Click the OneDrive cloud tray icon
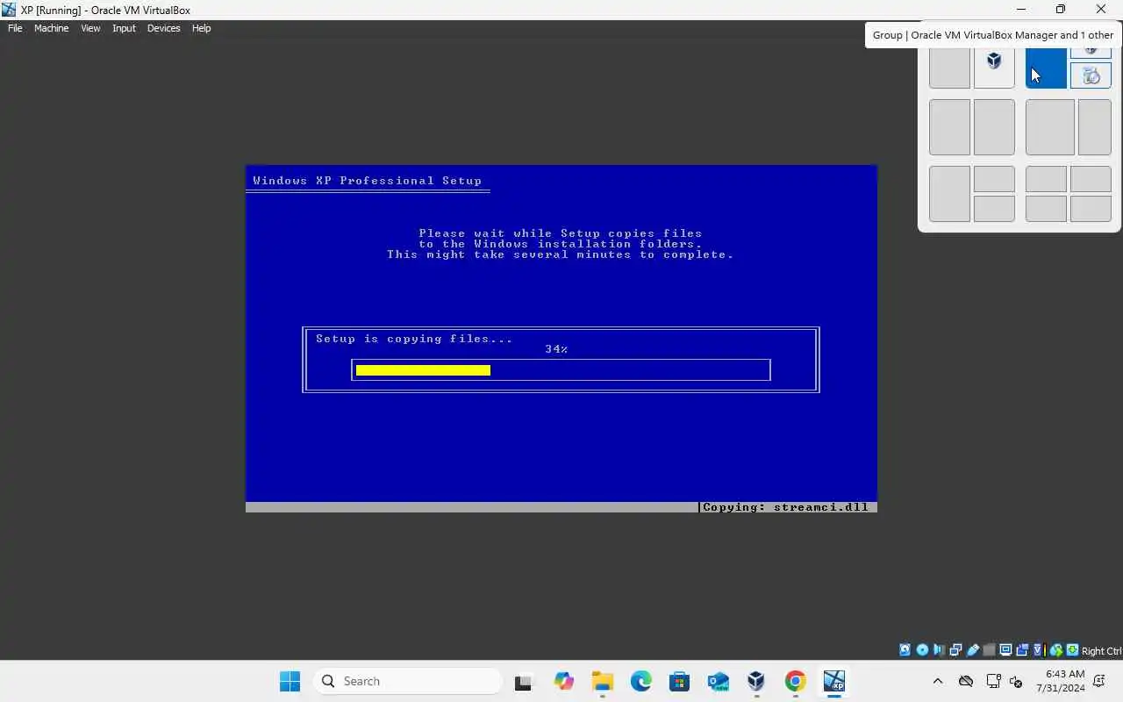The height and width of the screenshot is (702, 1123). coord(966,681)
